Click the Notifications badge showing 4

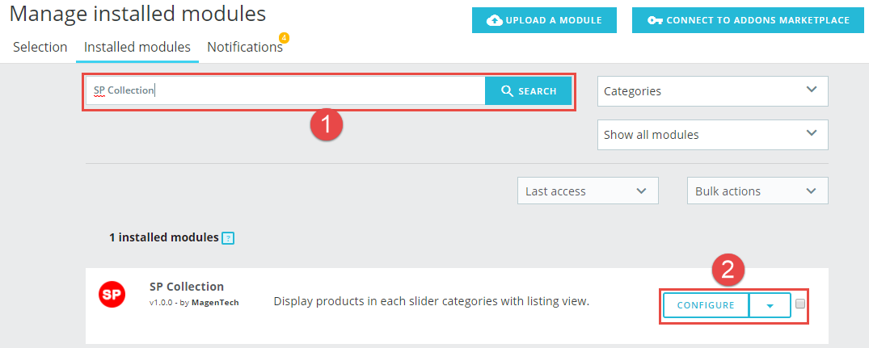point(284,37)
